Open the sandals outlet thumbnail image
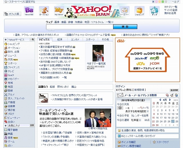This screenshot has width=183, height=148. coord(43,98)
